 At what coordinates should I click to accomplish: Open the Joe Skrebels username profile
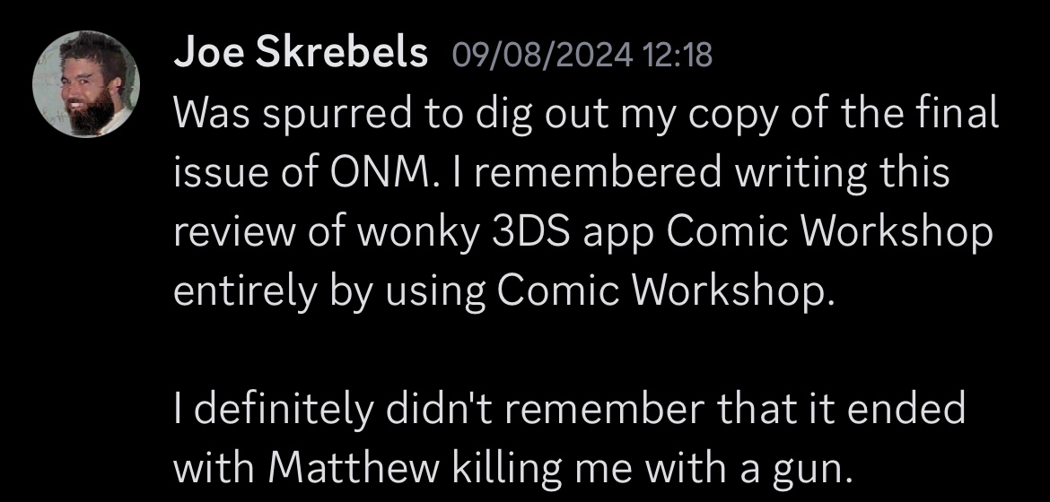pos(301,55)
